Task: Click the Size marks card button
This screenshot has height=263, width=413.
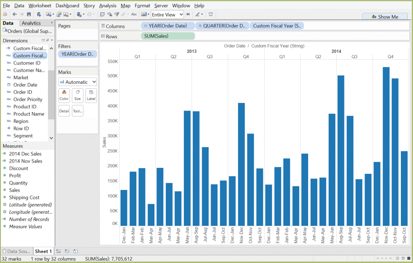Action: click(x=77, y=95)
